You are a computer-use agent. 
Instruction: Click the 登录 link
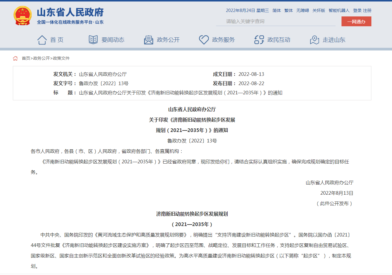pos(357,10)
